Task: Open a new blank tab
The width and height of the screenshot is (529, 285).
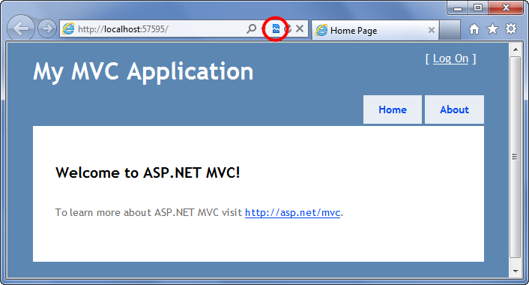Action: (450, 31)
